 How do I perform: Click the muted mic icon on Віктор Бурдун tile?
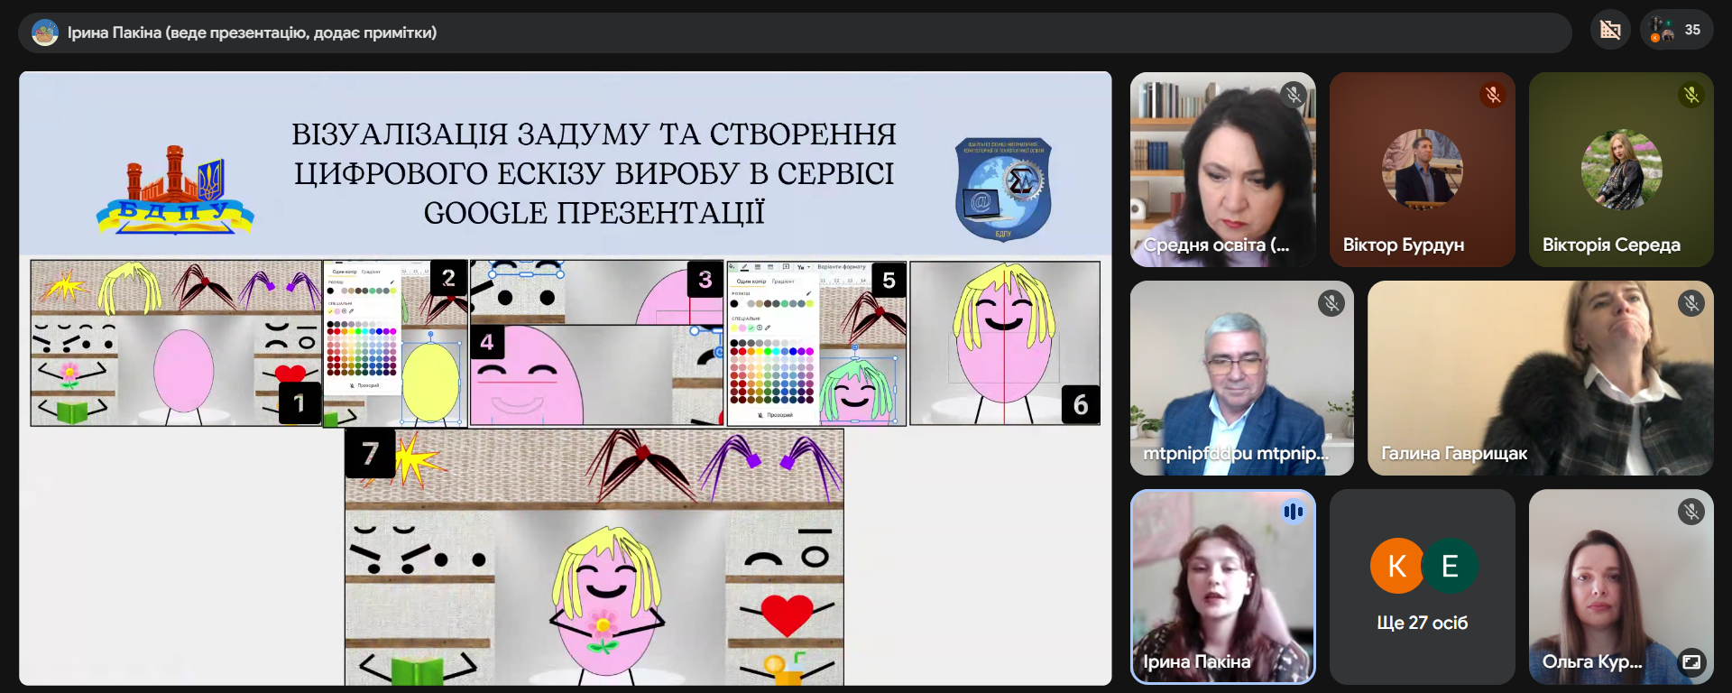pos(1493,95)
